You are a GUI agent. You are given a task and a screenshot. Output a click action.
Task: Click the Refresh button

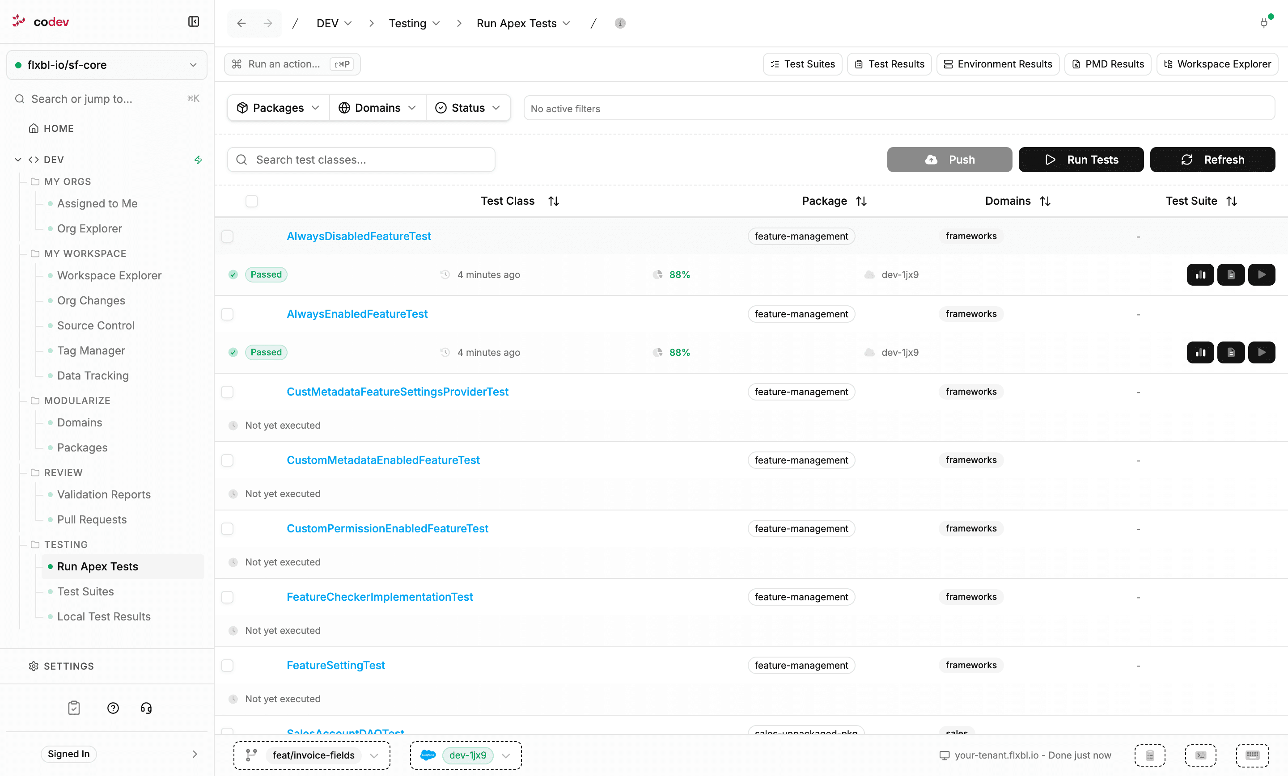coord(1213,160)
